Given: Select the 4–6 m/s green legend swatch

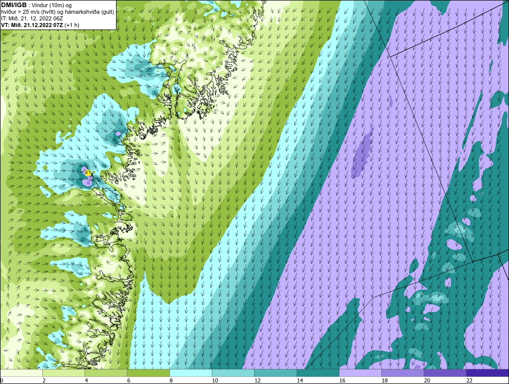Looking at the screenshot, I should 106,373.
